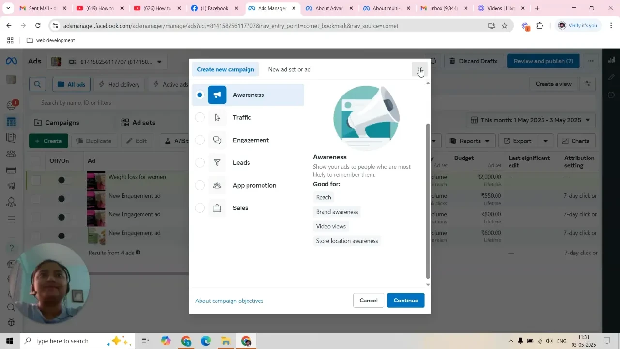This screenshot has width=620, height=349.
Task: Launch Microsoft Edge from the taskbar
Action: tap(206, 341)
